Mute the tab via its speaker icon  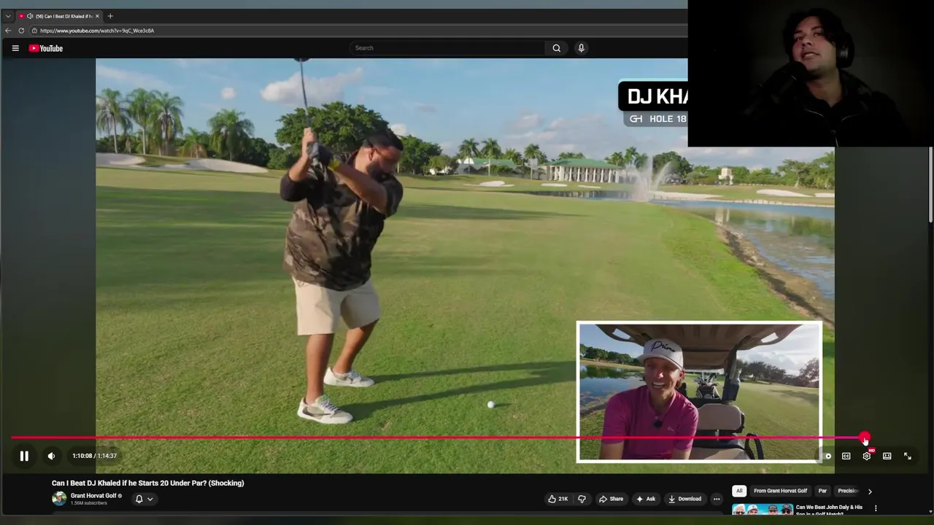30,16
